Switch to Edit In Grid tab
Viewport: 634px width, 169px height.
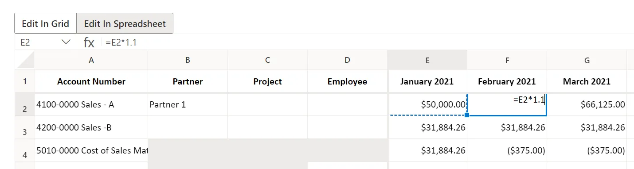46,23
